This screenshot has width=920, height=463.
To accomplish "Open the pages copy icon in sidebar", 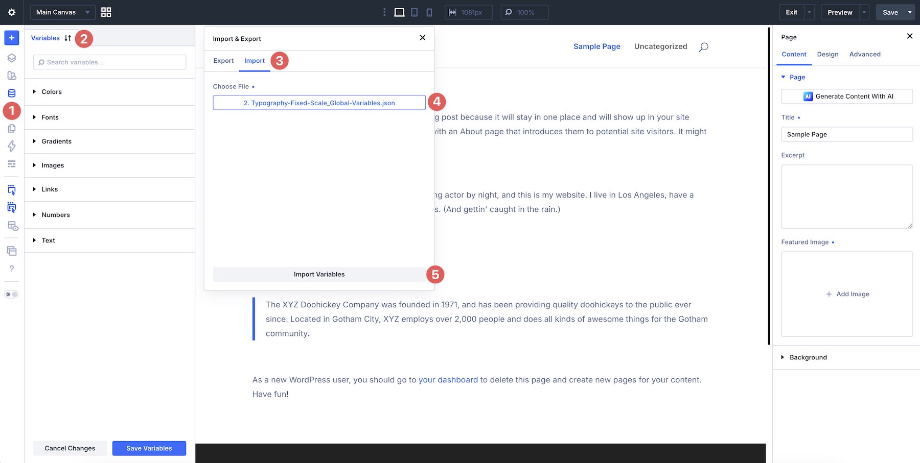I will pos(12,129).
